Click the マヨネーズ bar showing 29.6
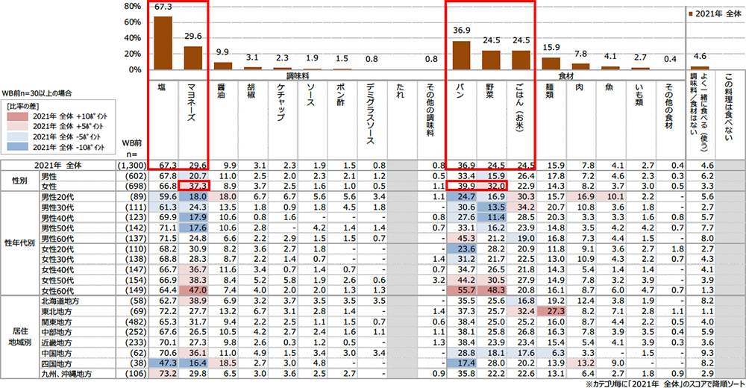Viewport: 746px width, 388px height. 193,57
